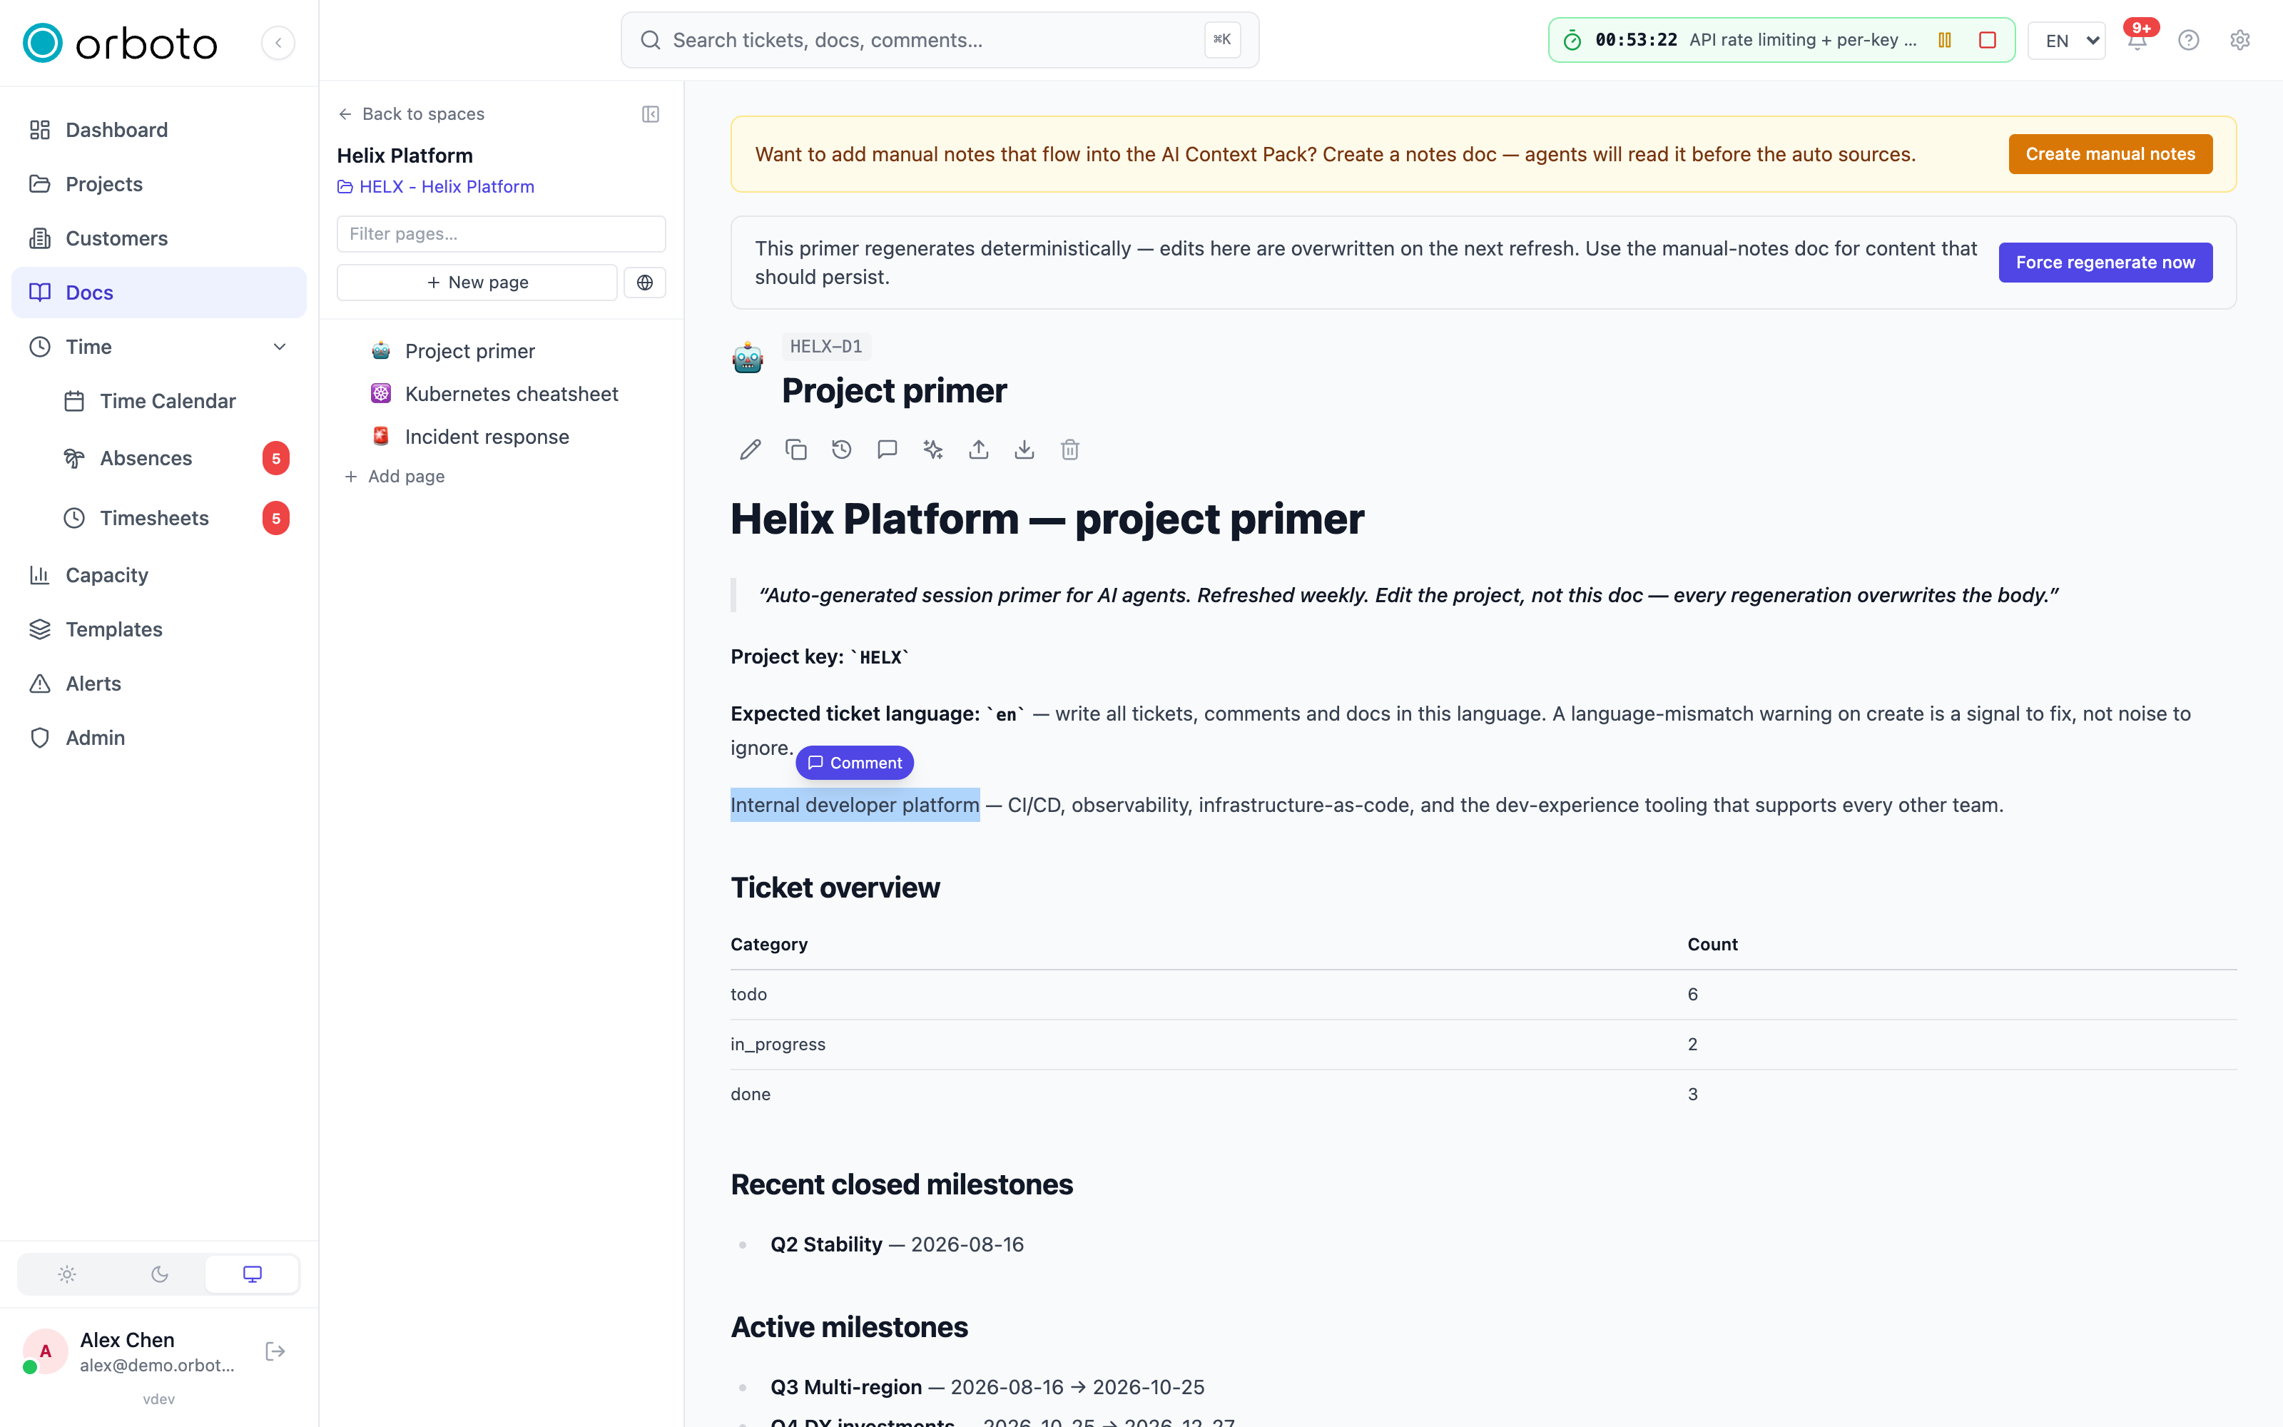Click the 'Q2 Stability' milestone text
Viewport: 2283px width, 1427px height.
[x=826, y=1245]
